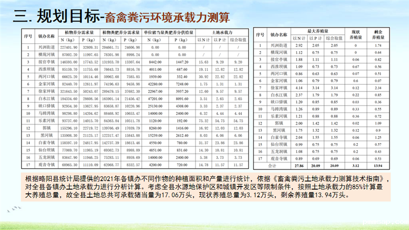Select the 现状养殖量 column header
Viewport: 409px width, 230px height.
[357, 34]
